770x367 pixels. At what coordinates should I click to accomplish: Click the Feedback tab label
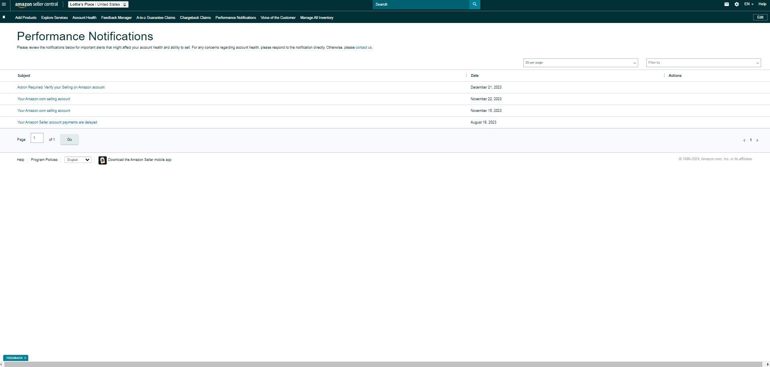(15, 358)
